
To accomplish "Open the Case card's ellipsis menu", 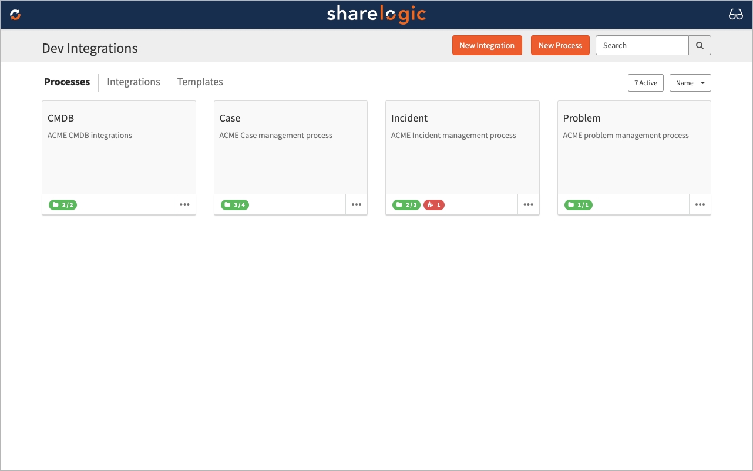I will pyautogui.click(x=357, y=204).
